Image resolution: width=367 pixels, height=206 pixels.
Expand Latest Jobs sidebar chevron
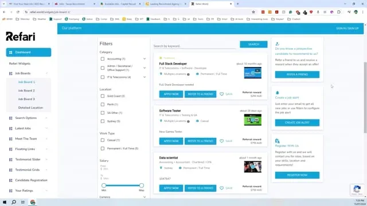46,128
